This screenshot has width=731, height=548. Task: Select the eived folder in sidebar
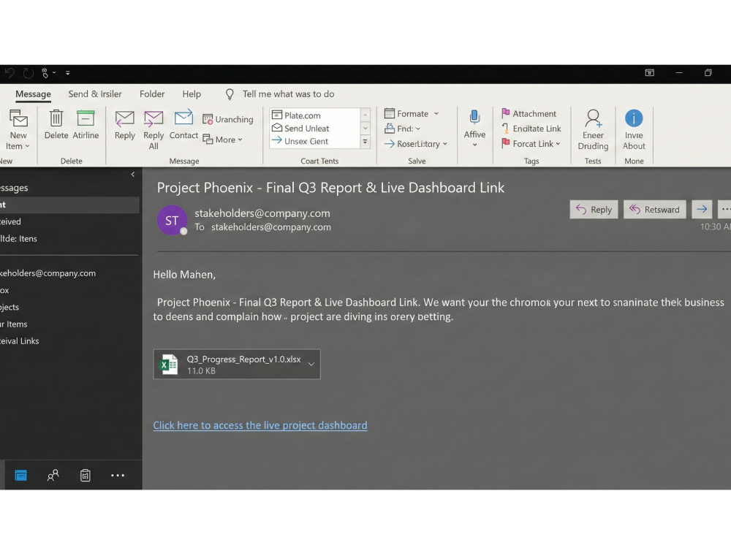pyautogui.click(x=10, y=221)
